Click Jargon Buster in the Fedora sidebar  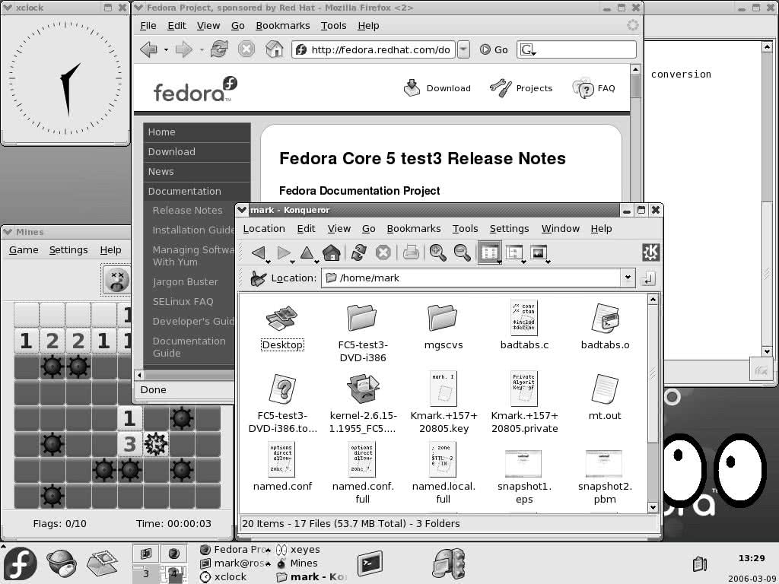[x=186, y=282]
